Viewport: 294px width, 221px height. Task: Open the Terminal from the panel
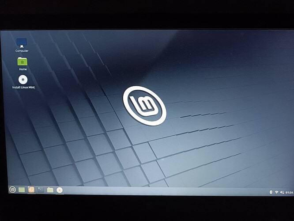[x=41, y=190]
